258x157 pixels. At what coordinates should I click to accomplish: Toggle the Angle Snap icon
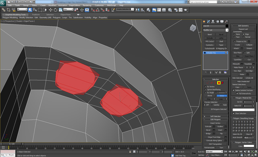(98, 10)
